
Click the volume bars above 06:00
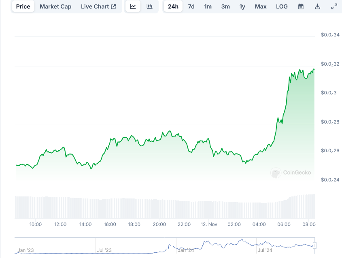[284, 207]
